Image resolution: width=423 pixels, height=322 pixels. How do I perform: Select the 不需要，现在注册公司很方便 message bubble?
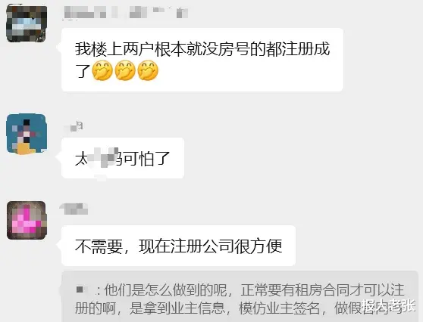pos(179,246)
